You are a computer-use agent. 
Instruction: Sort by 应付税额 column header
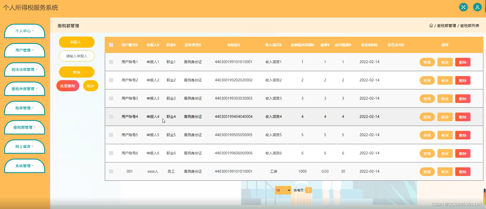pyautogui.click(x=343, y=45)
